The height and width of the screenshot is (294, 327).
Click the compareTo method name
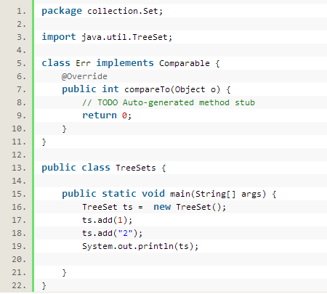pyautogui.click(x=147, y=89)
